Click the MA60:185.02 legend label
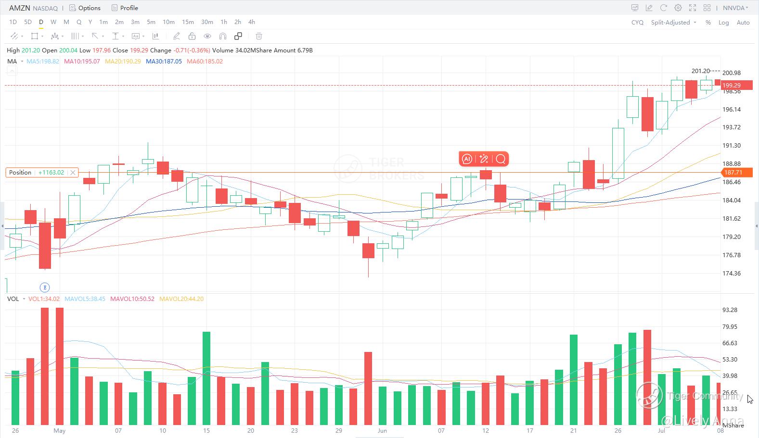 pyautogui.click(x=205, y=62)
